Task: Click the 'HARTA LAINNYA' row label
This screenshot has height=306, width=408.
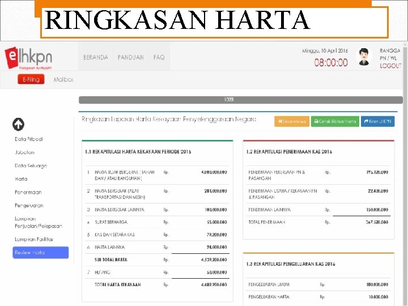Action: pos(109,247)
